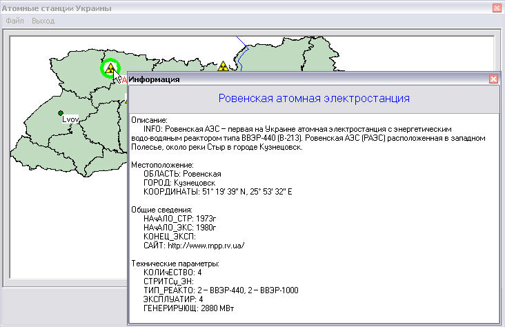Click the green Lvov city dot
The image size is (505, 327).
coord(61,113)
